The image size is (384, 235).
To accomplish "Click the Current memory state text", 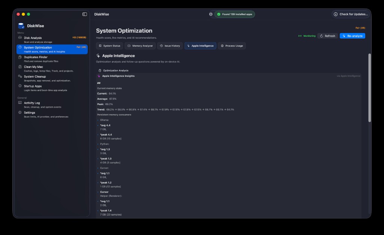I will click(x=109, y=88).
